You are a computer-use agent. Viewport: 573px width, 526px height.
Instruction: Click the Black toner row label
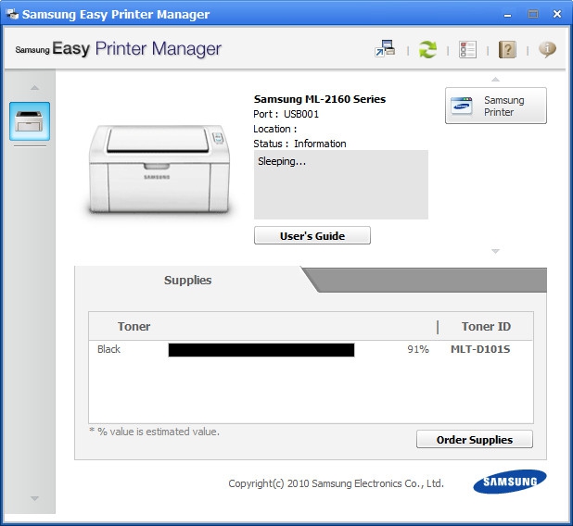pyautogui.click(x=108, y=349)
